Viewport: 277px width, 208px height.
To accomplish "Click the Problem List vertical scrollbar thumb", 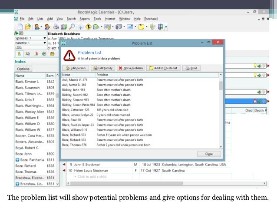I will tap(221, 86).
